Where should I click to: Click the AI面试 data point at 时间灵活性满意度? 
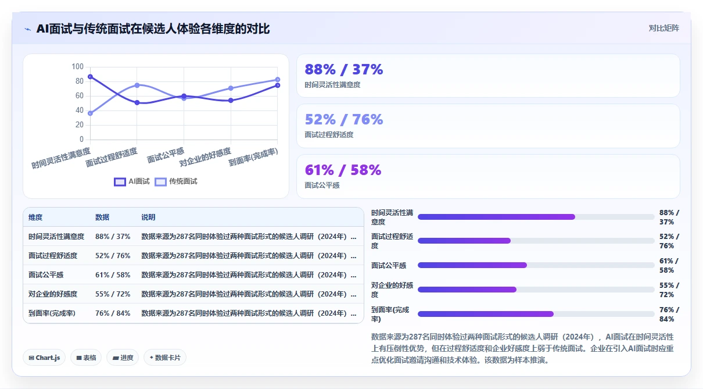[x=90, y=77]
